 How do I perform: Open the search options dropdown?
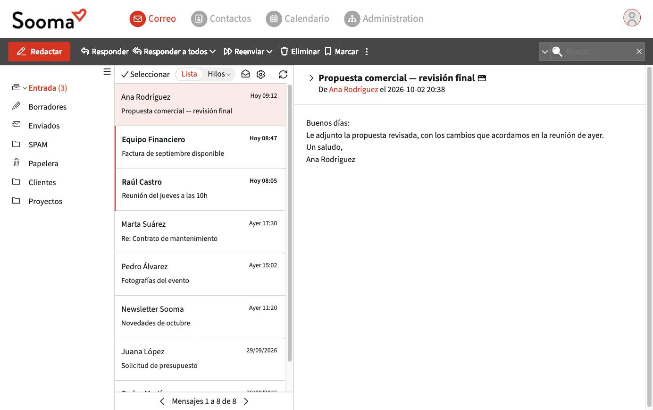tap(545, 51)
